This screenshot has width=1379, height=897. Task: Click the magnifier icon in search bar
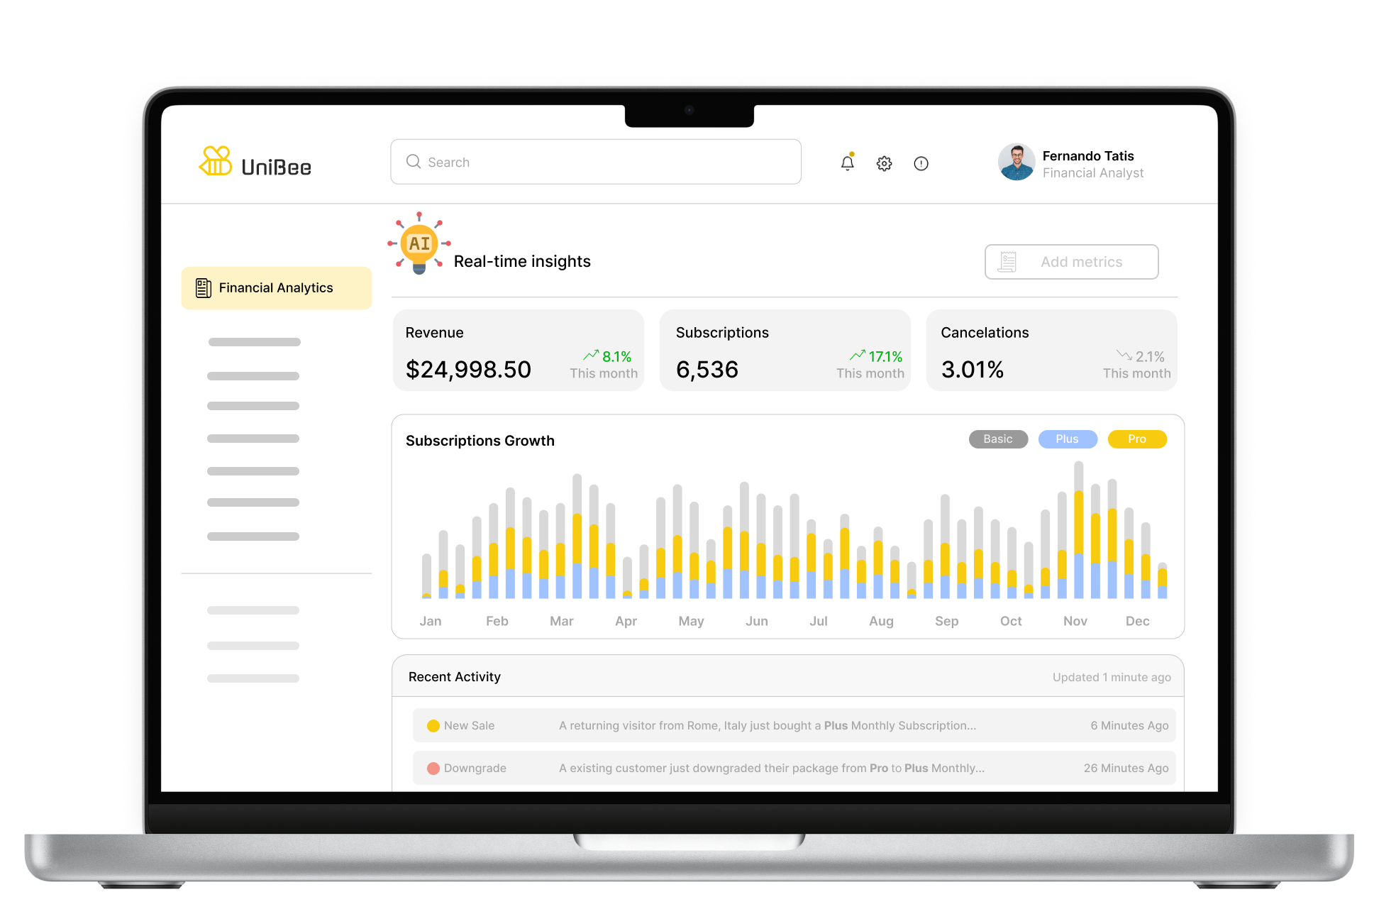click(x=414, y=162)
